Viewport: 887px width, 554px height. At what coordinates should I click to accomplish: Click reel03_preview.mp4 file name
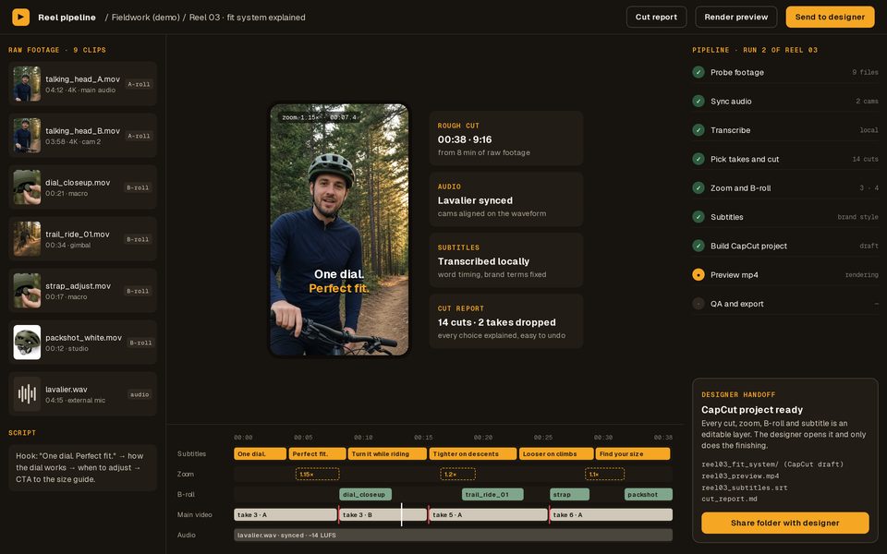tap(740, 476)
